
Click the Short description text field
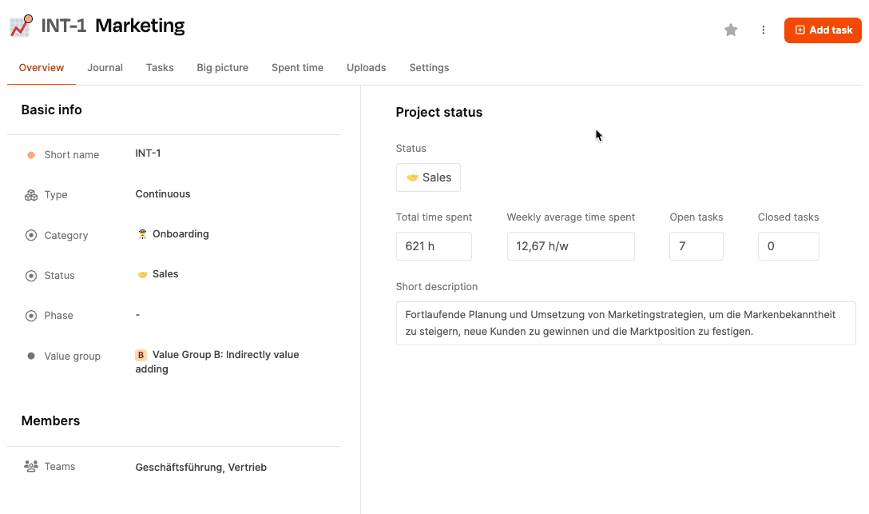click(x=625, y=323)
